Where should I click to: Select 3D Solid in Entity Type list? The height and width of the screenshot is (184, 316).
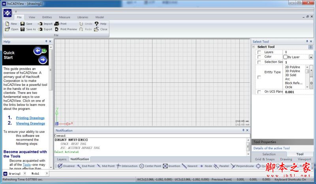[x=290, y=75]
